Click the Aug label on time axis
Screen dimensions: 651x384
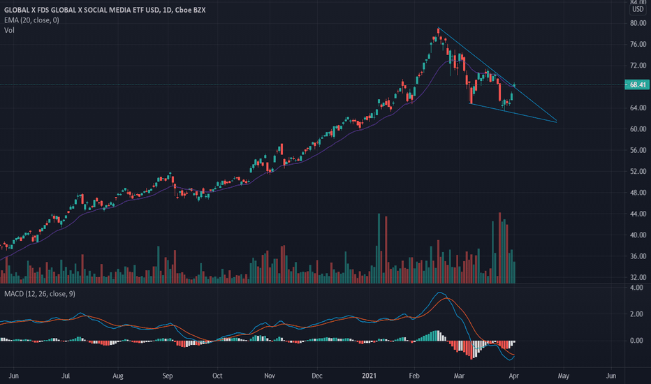(118, 376)
